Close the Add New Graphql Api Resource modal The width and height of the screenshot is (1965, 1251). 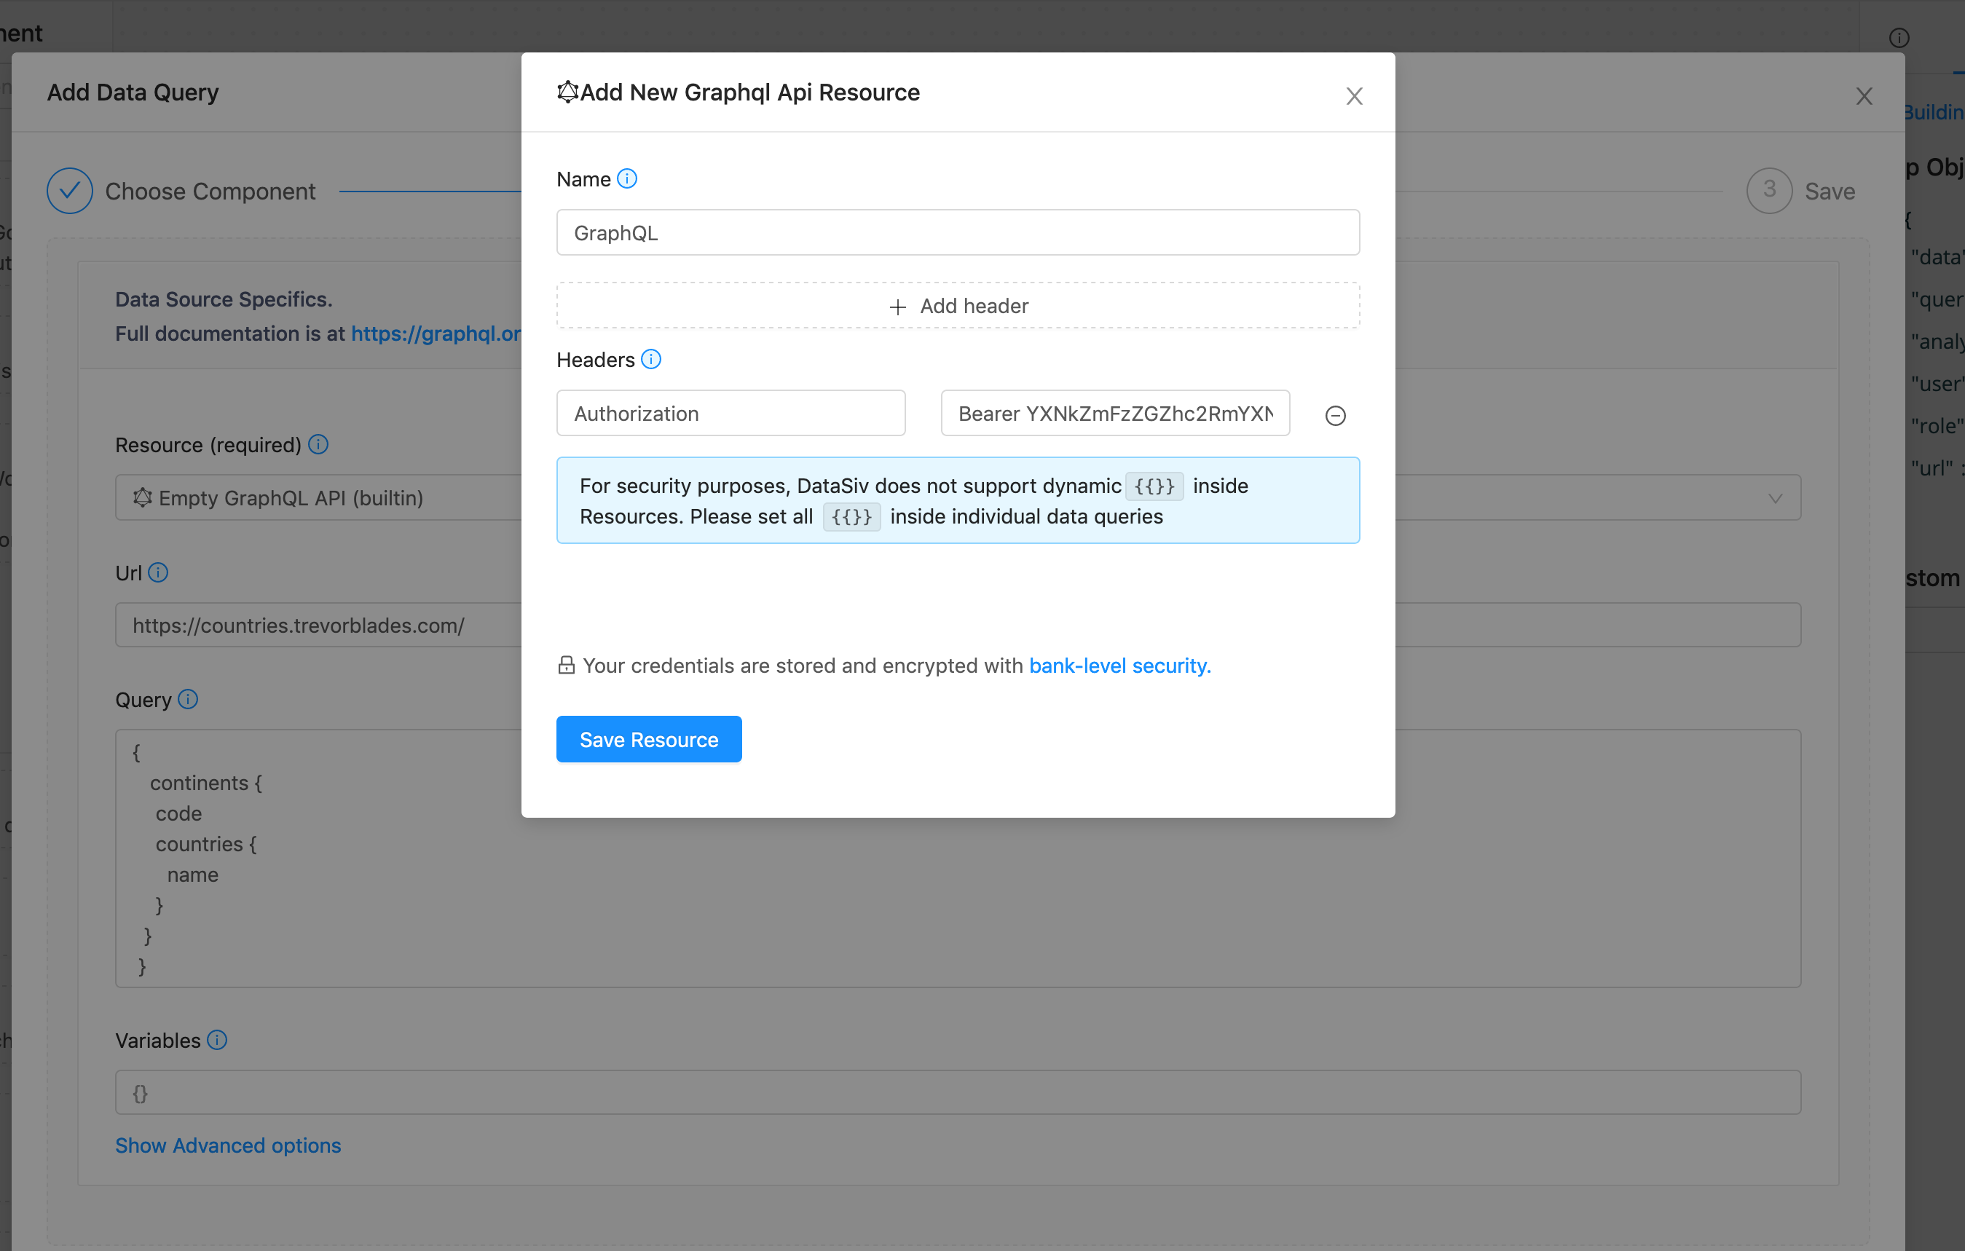point(1354,96)
